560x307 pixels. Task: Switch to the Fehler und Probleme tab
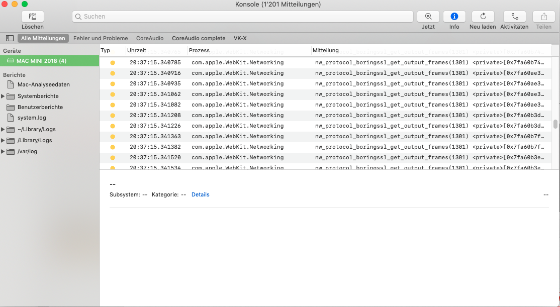click(101, 38)
